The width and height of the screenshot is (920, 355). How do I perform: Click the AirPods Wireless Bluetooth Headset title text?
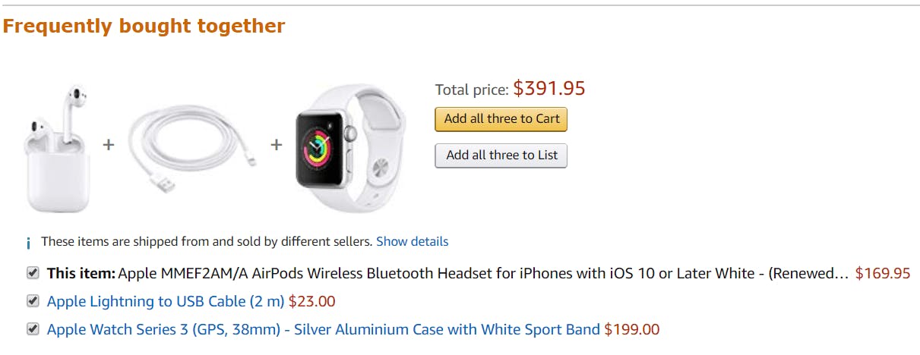click(x=483, y=273)
